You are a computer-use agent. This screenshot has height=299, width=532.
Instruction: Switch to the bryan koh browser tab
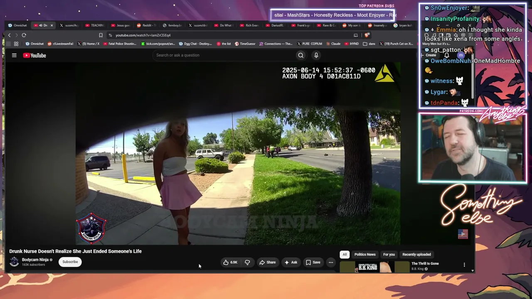click(403, 25)
